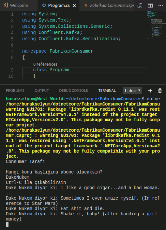Click the 'Sometimes I even amaze myself' line

[83, 198]
